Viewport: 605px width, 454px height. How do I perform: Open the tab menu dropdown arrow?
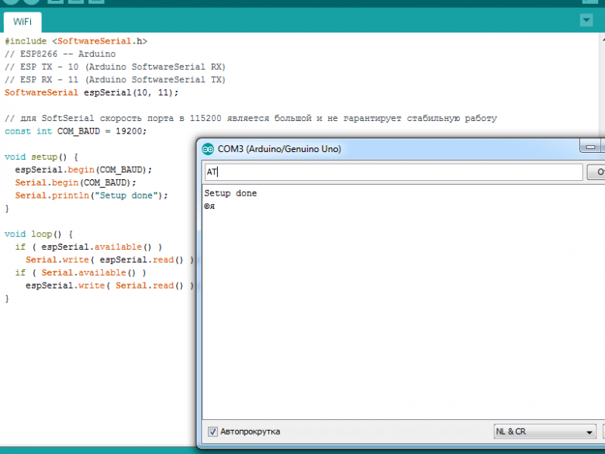pos(586,20)
